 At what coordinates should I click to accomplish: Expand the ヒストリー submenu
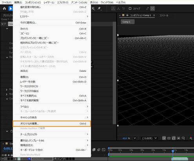point(52,16)
